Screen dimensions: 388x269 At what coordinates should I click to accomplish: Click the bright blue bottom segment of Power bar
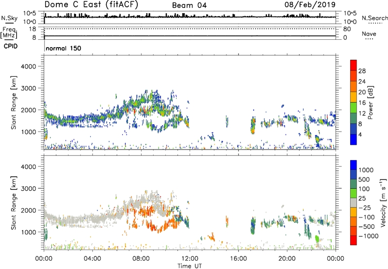[x=354, y=139]
